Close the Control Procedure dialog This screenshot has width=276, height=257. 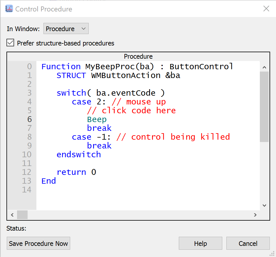(266, 9)
